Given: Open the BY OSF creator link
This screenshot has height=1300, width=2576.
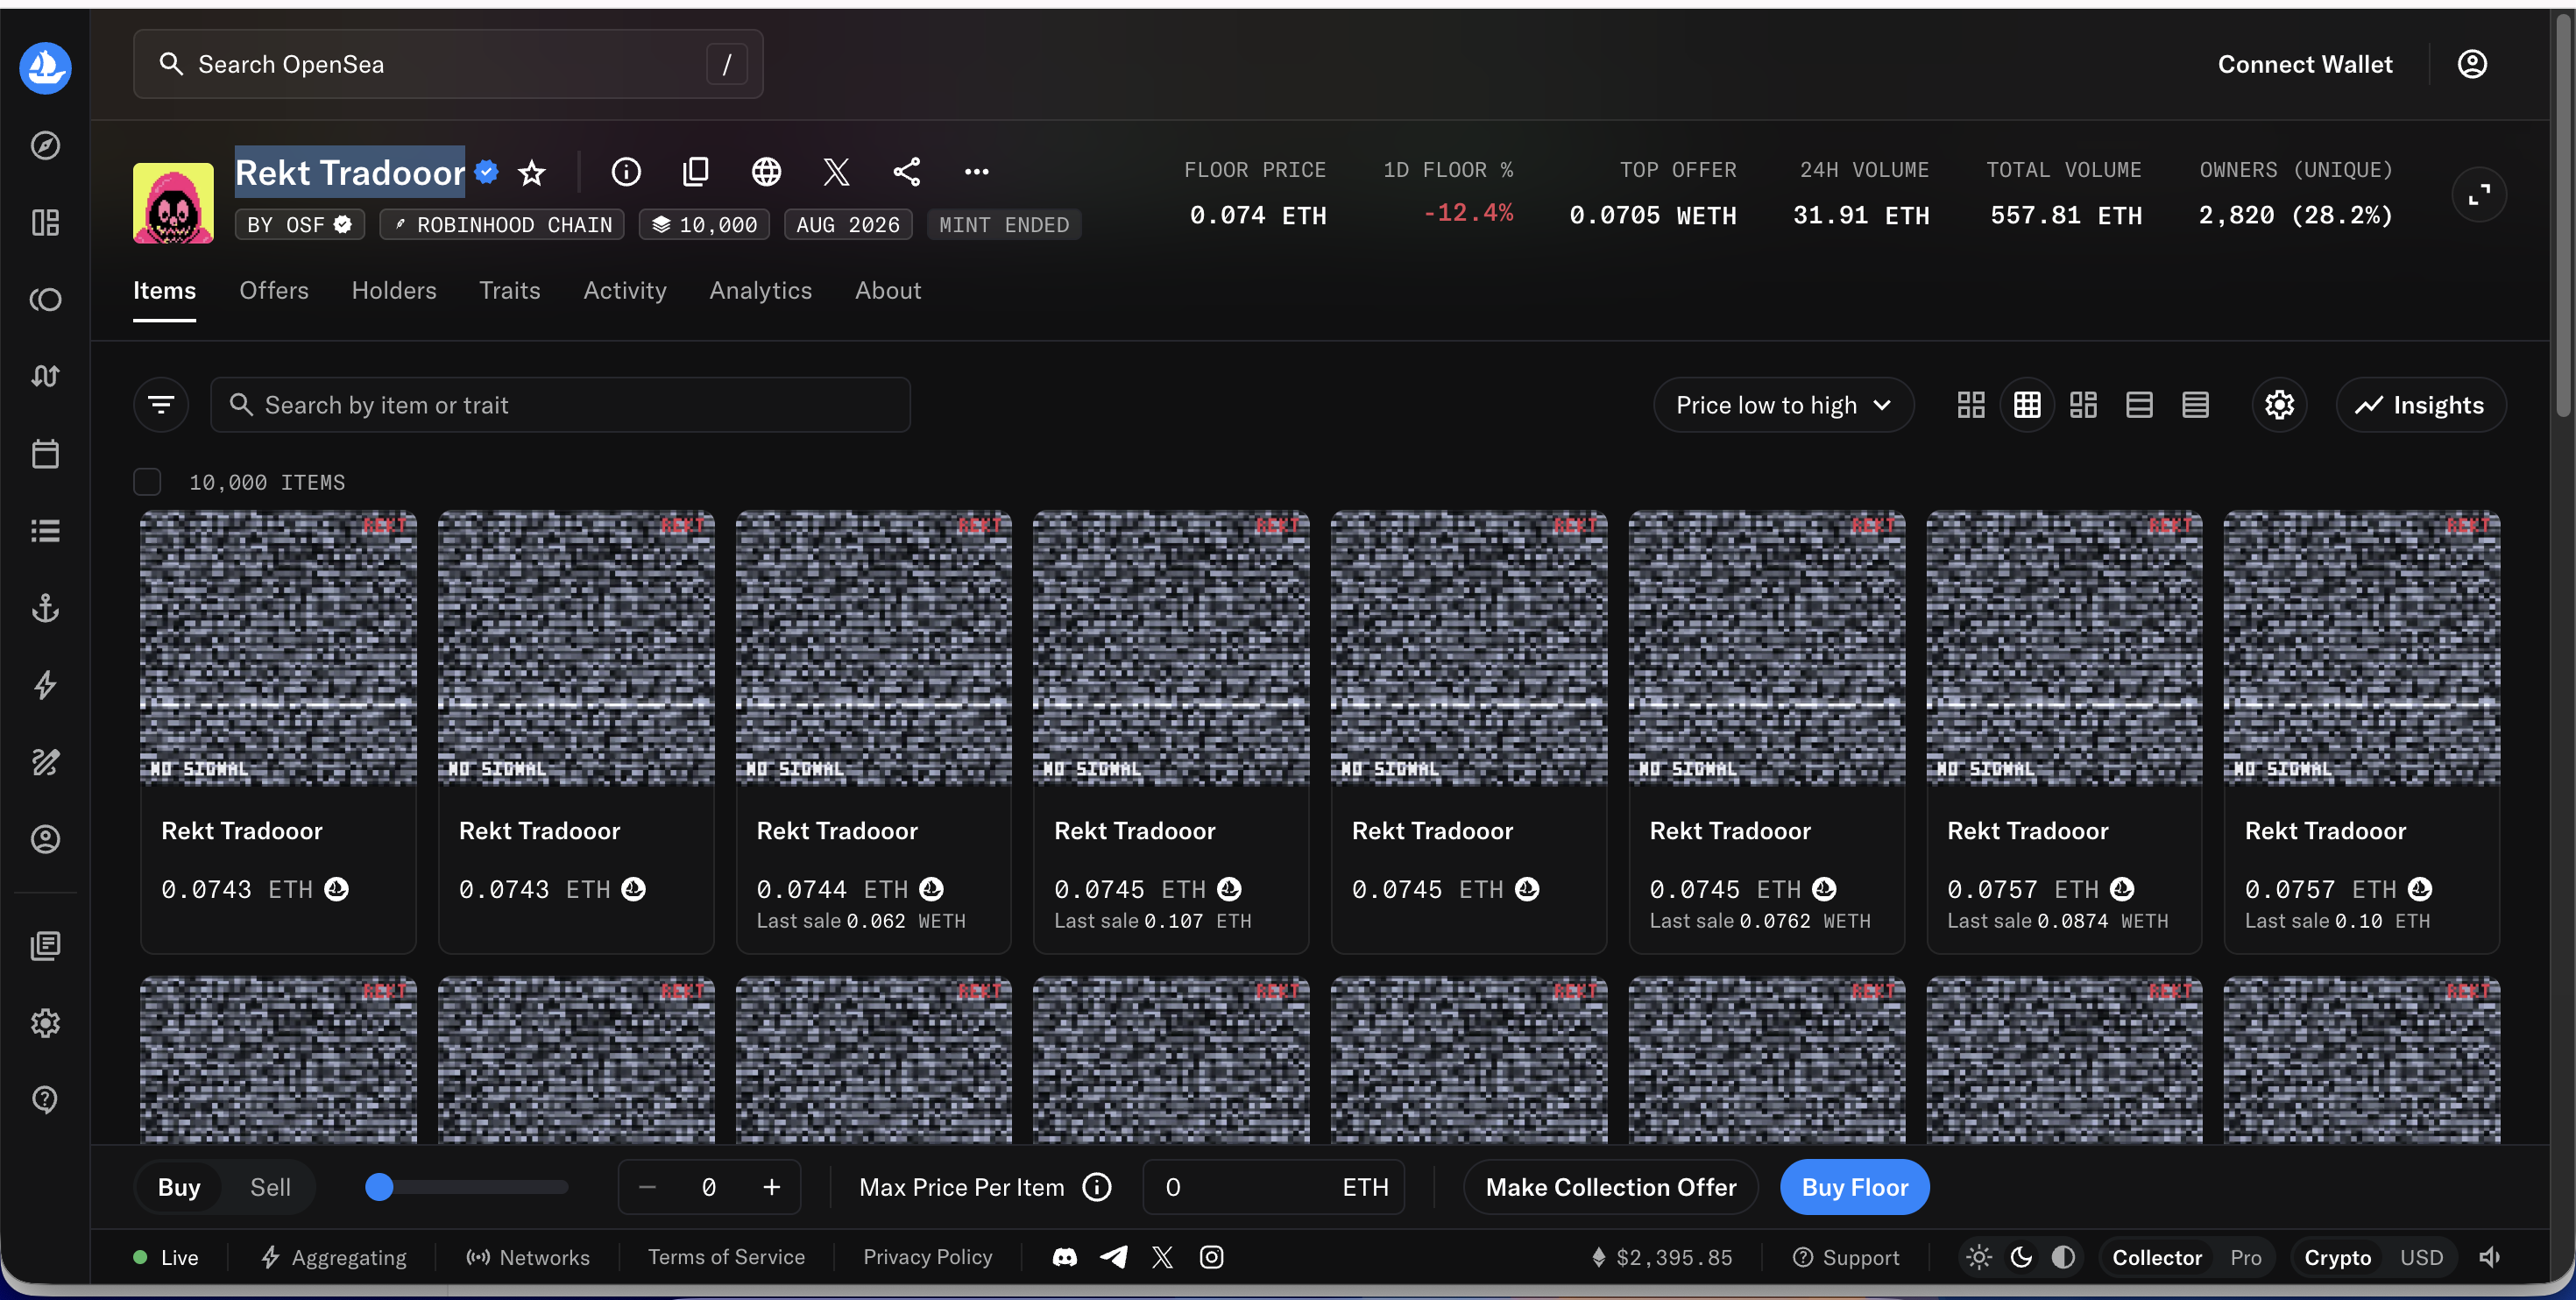Looking at the screenshot, I should (299, 224).
